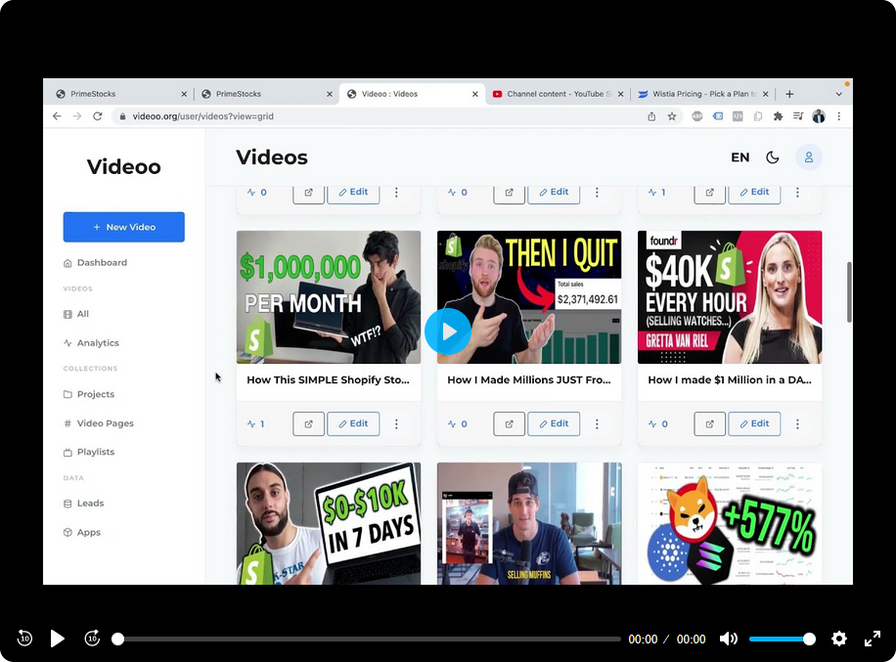The width and height of the screenshot is (896, 662).
Task: Switch to the 'Wistia Pricing' browser tab
Action: click(703, 94)
